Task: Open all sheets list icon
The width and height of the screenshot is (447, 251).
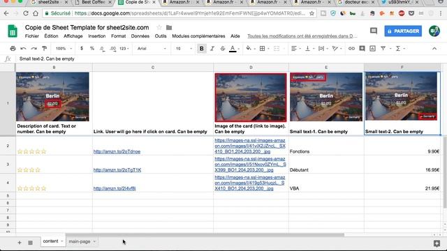Action: coord(30,243)
